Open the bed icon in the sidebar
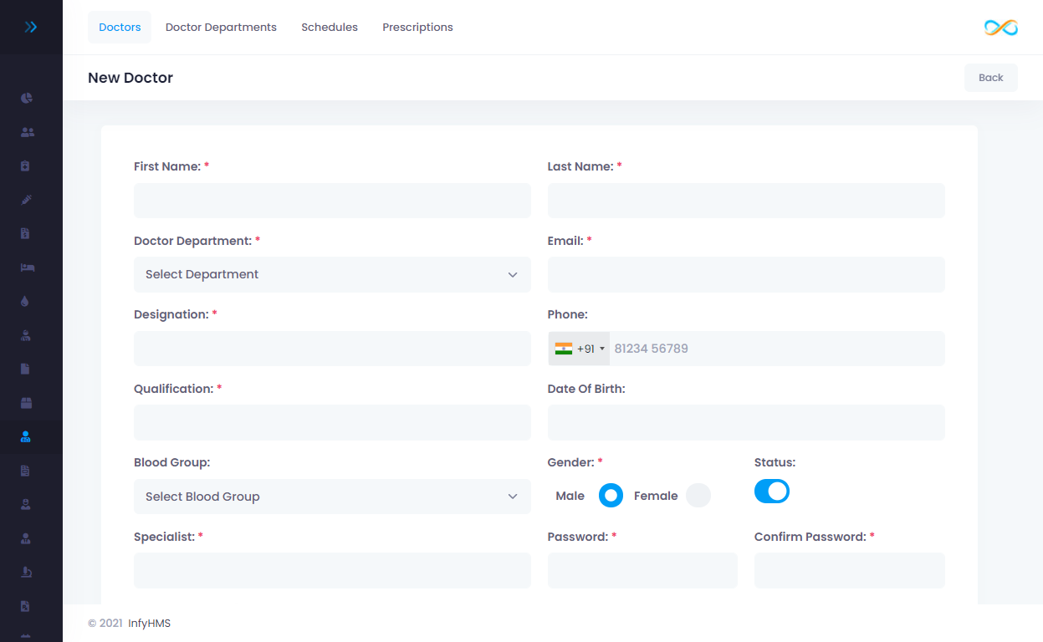Image resolution: width=1043 pixels, height=642 pixels. [x=27, y=267]
